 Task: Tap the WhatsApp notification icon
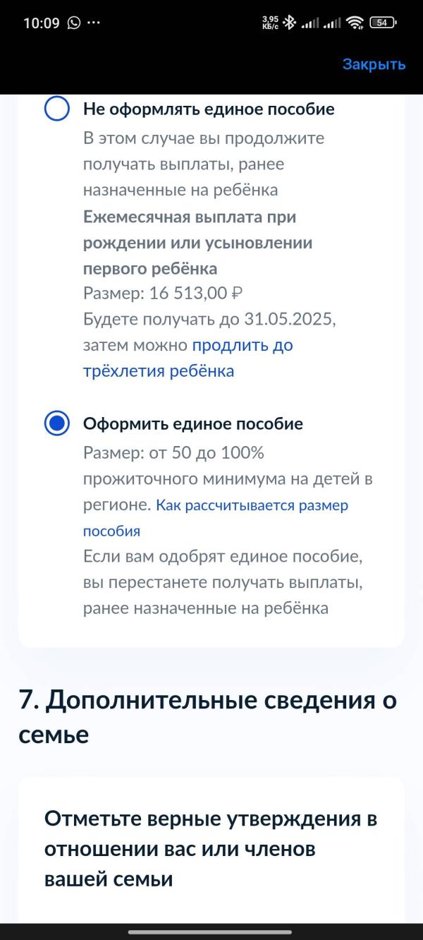pos(74,23)
